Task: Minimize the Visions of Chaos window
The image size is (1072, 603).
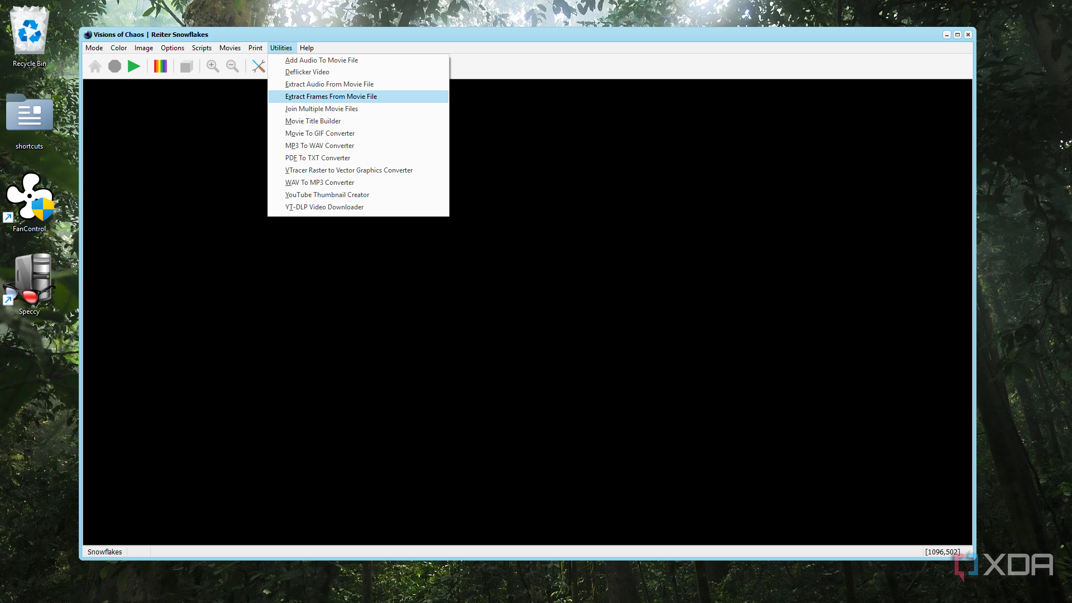Action: coord(947,35)
